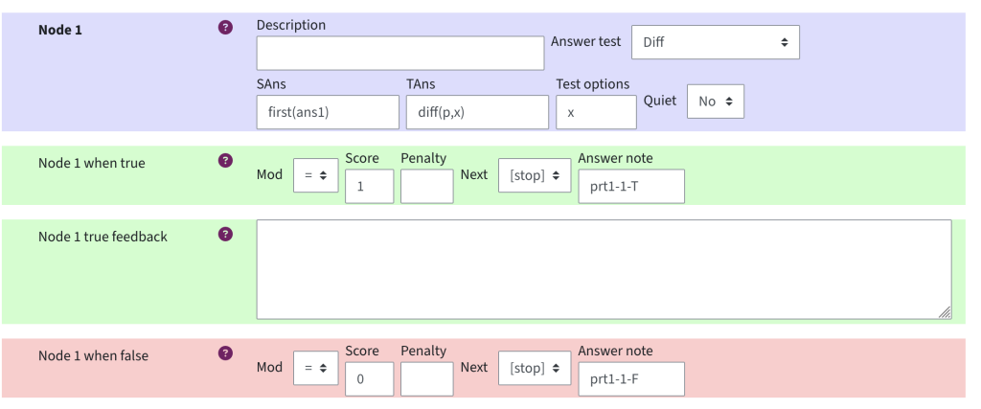Image resolution: width=981 pixels, height=409 pixels.
Task: Open help icon for Node 1
Action: coord(226,28)
